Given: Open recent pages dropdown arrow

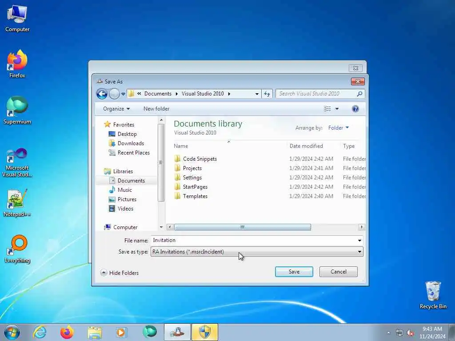Looking at the screenshot, I should [x=123, y=94].
